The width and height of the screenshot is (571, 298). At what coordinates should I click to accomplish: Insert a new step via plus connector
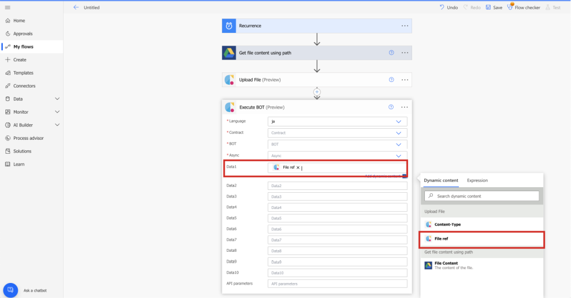point(317,92)
